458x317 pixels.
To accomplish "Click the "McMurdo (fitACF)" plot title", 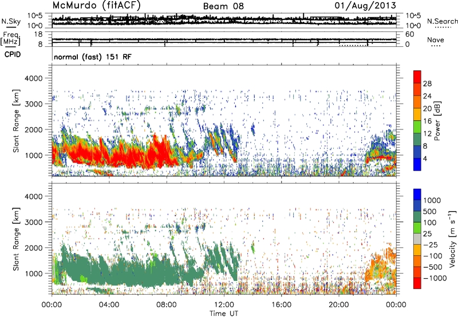I will [96, 5].
